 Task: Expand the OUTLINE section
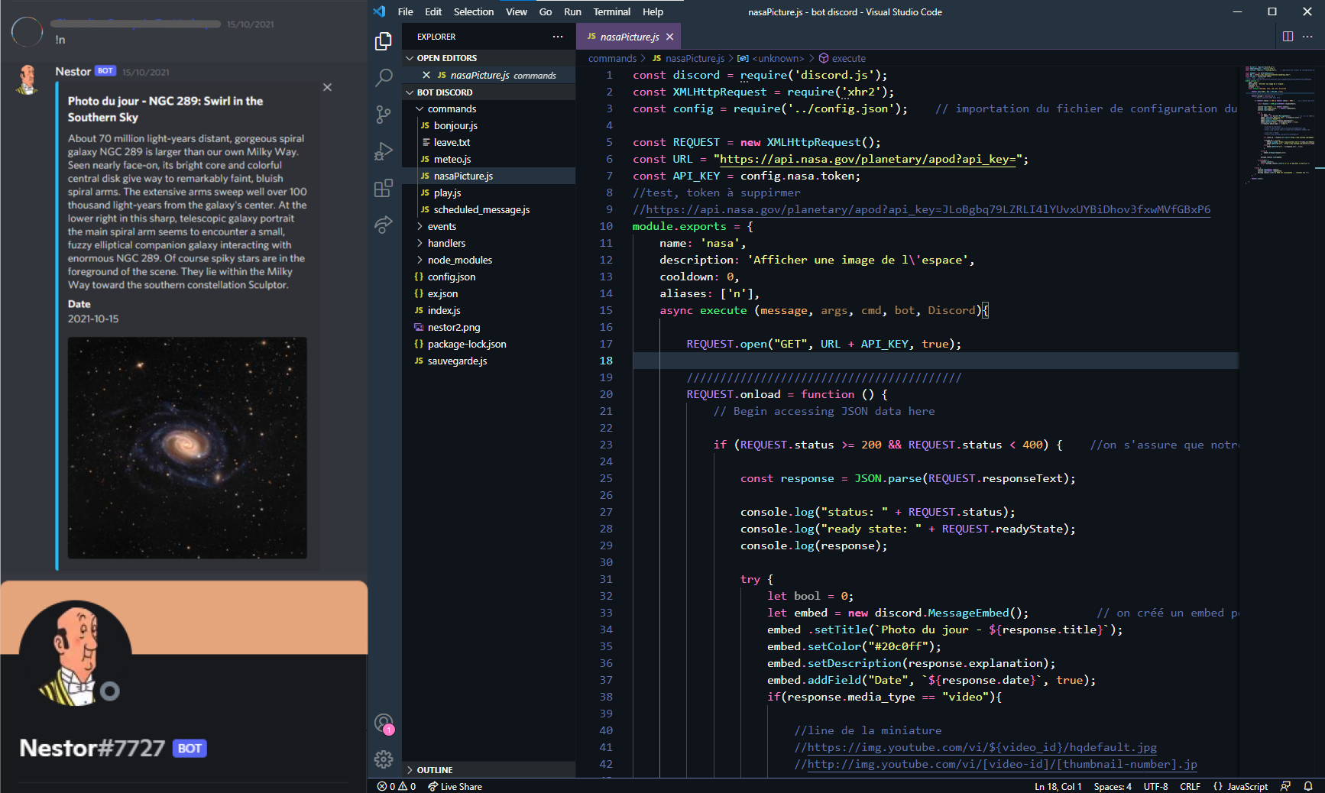click(434, 770)
